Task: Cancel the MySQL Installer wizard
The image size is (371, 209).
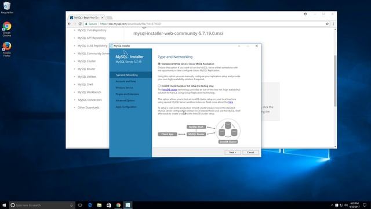Action: point(250,152)
